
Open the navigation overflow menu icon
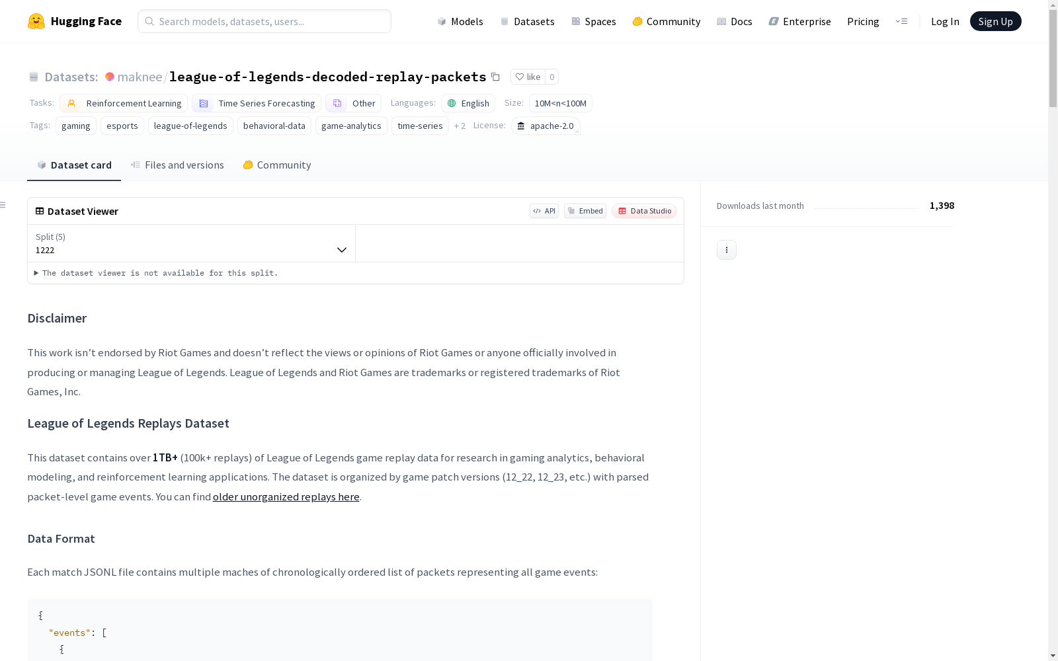(901, 21)
